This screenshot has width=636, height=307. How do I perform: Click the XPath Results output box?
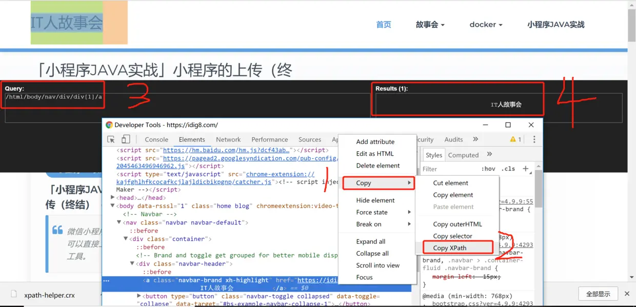coord(499,108)
